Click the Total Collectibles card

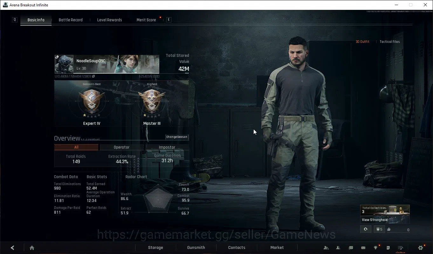coord(385,210)
